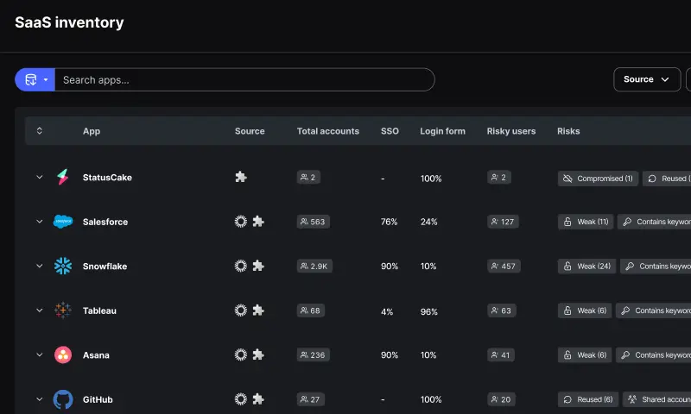691x414 pixels.
Task: Open GitHub risky users badge 20
Action: pos(502,399)
